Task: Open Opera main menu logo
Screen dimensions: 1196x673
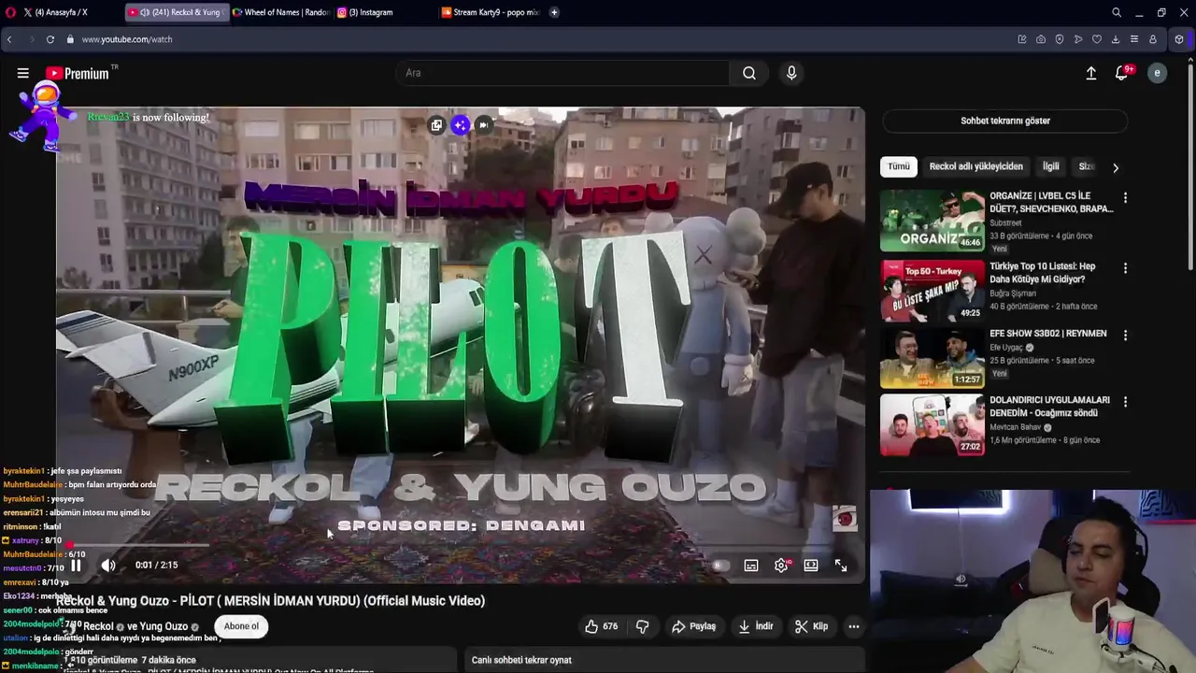Action: click(x=10, y=12)
